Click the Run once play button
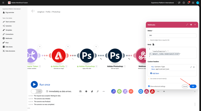The width and height of the screenshot is (201, 111). click(x=34, y=85)
